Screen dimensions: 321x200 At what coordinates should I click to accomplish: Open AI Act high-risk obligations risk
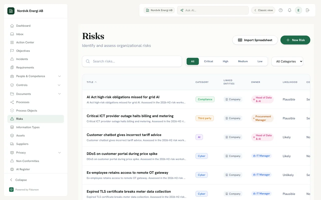(123, 97)
